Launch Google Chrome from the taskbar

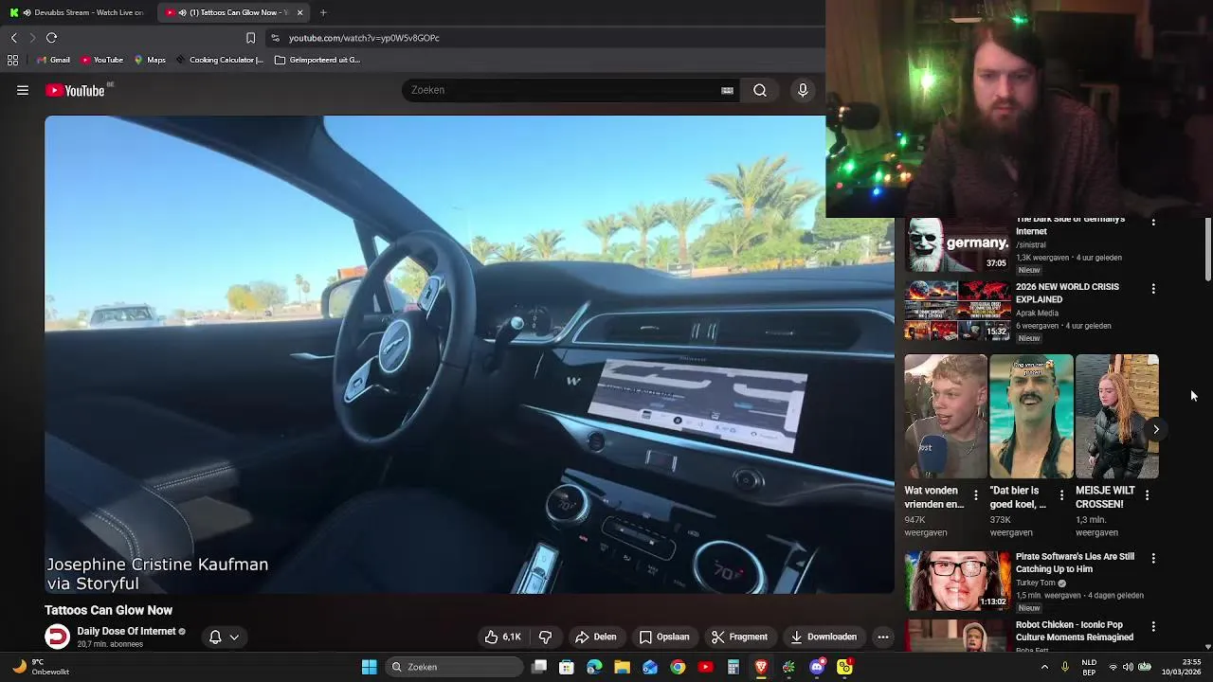click(678, 668)
